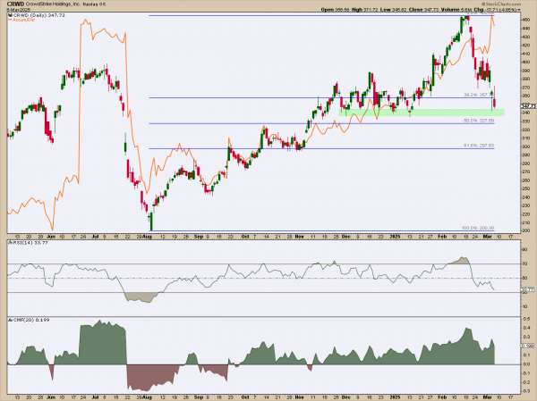Viewport: 537px width, 401px height.
Task: Click the CMF(20) 0.199 indicator label
Action: (30, 320)
